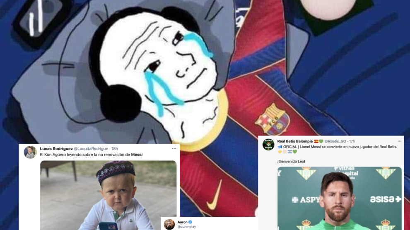Open the @auronplay handle link
Image resolution: width=410 pixels, height=230 pixels.
tap(187, 227)
